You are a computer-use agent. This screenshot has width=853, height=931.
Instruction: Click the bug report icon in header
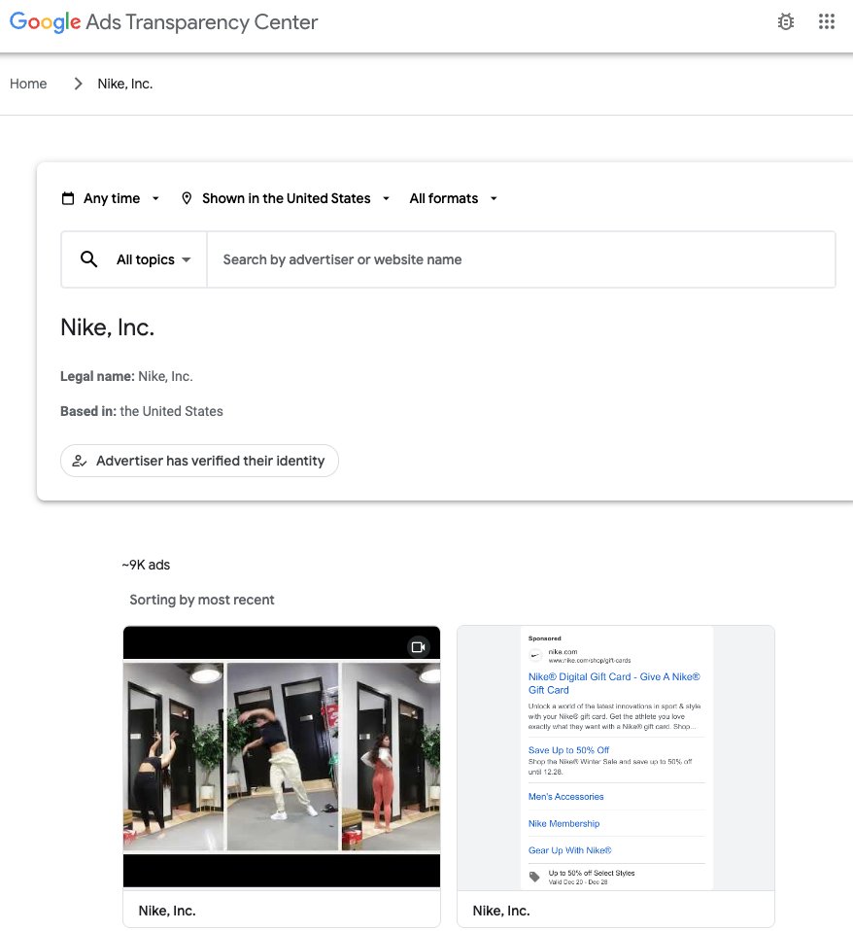pos(785,22)
